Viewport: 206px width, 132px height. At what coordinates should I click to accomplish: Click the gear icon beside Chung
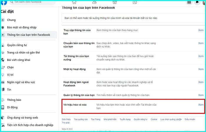pyautogui.click(x=3, y=20)
